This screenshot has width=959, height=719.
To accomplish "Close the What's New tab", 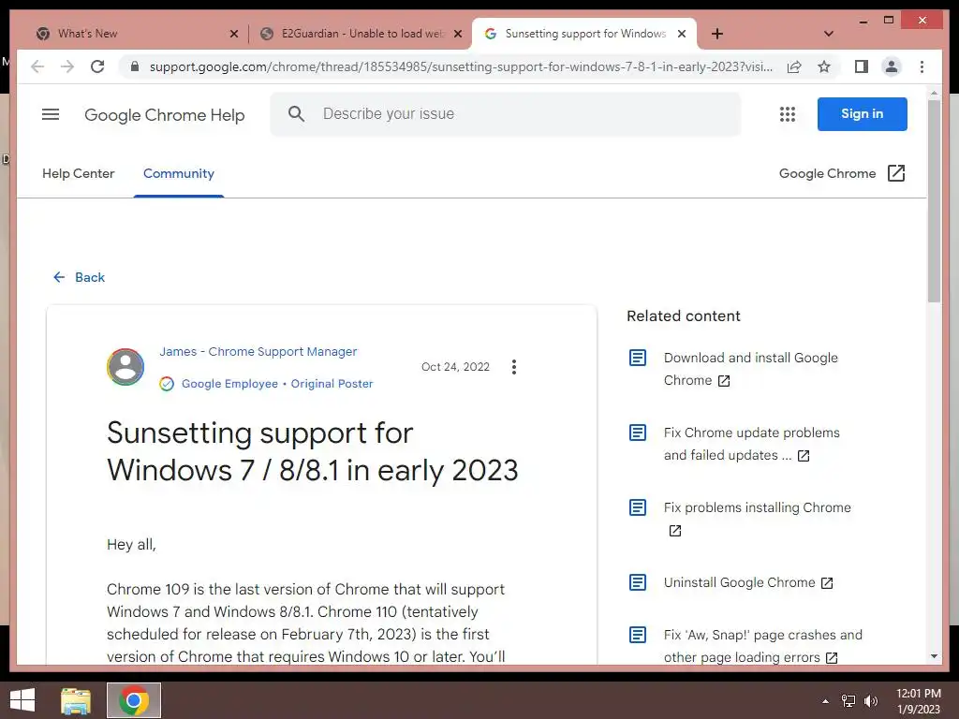I will 233,34.
